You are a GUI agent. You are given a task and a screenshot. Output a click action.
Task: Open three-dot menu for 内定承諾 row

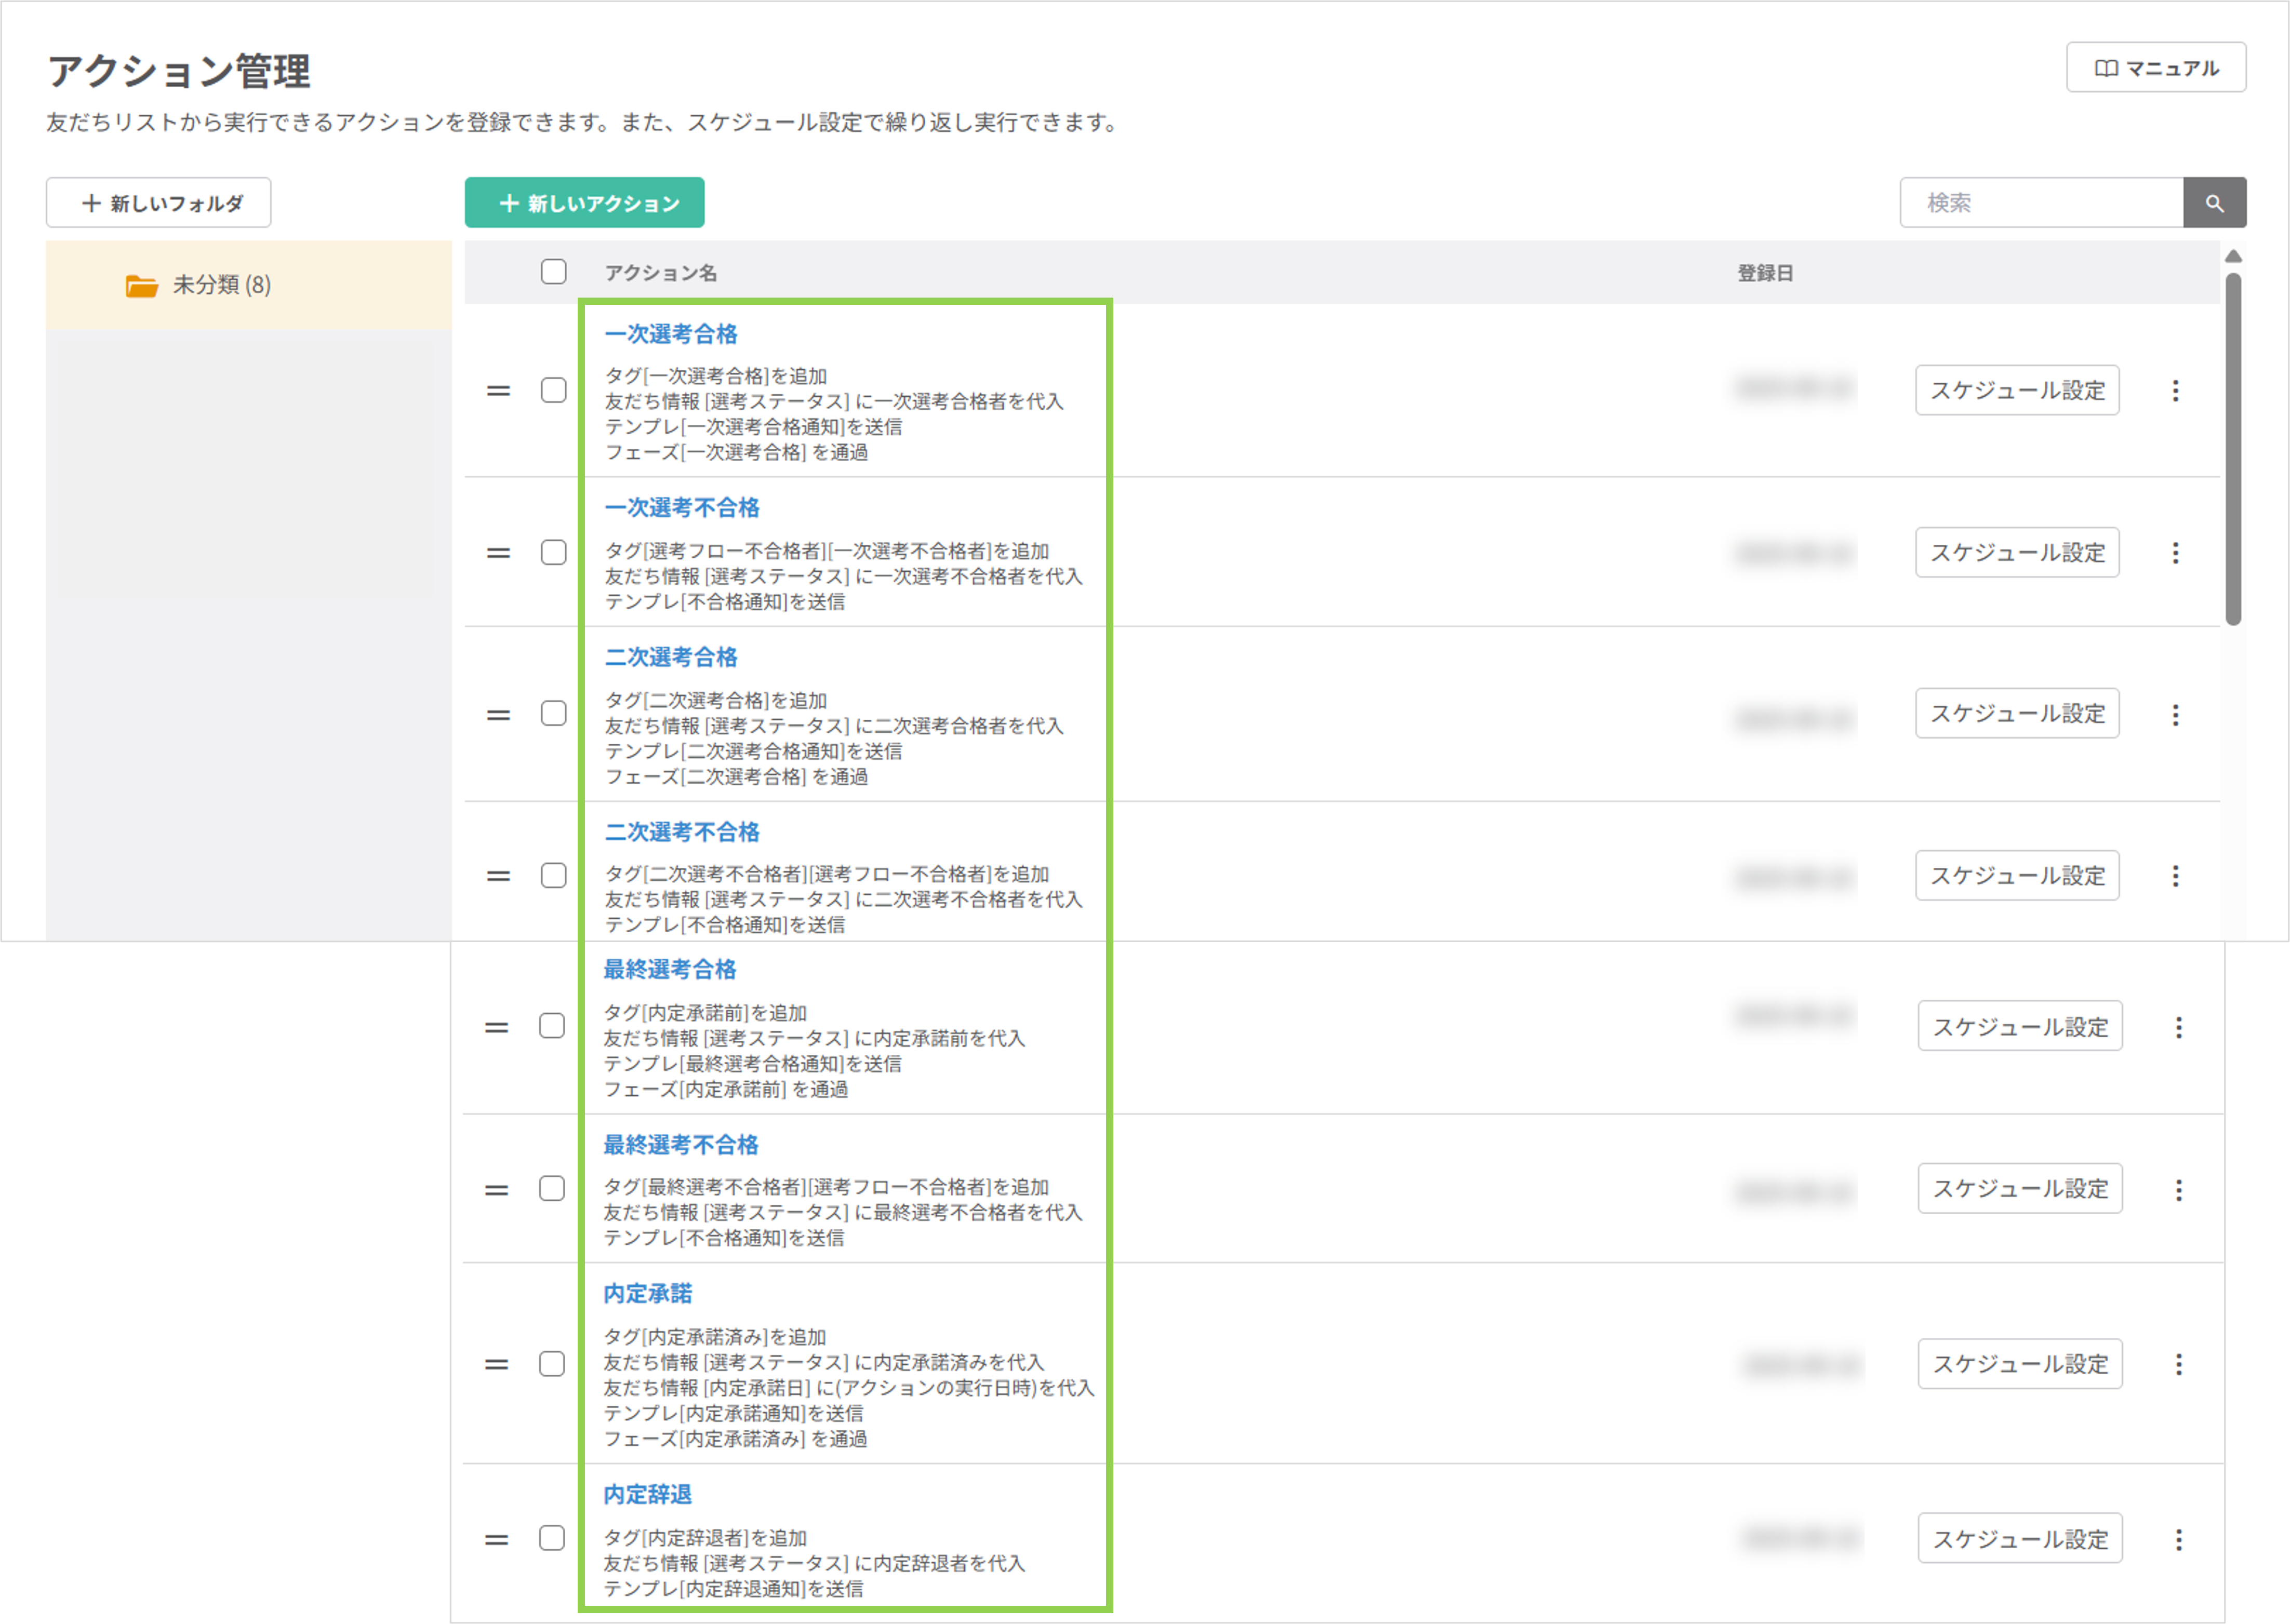[x=2178, y=1364]
